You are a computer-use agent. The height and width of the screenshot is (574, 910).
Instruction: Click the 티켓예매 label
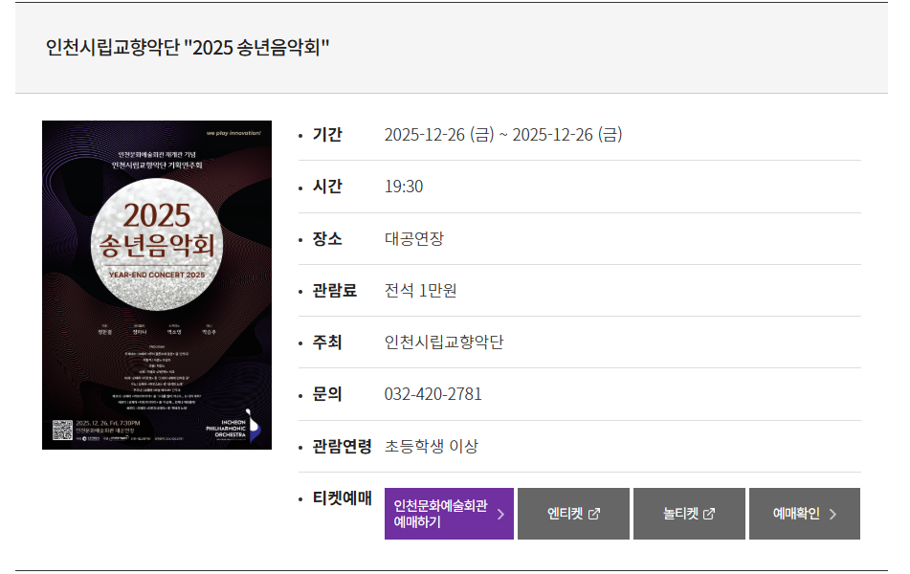(x=342, y=498)
